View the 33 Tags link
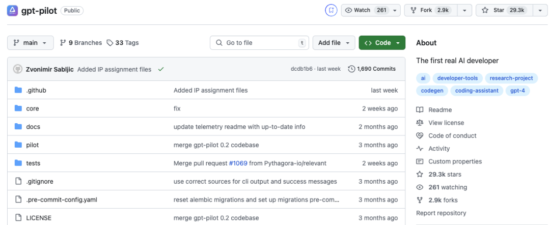 [x=123, y=43]
